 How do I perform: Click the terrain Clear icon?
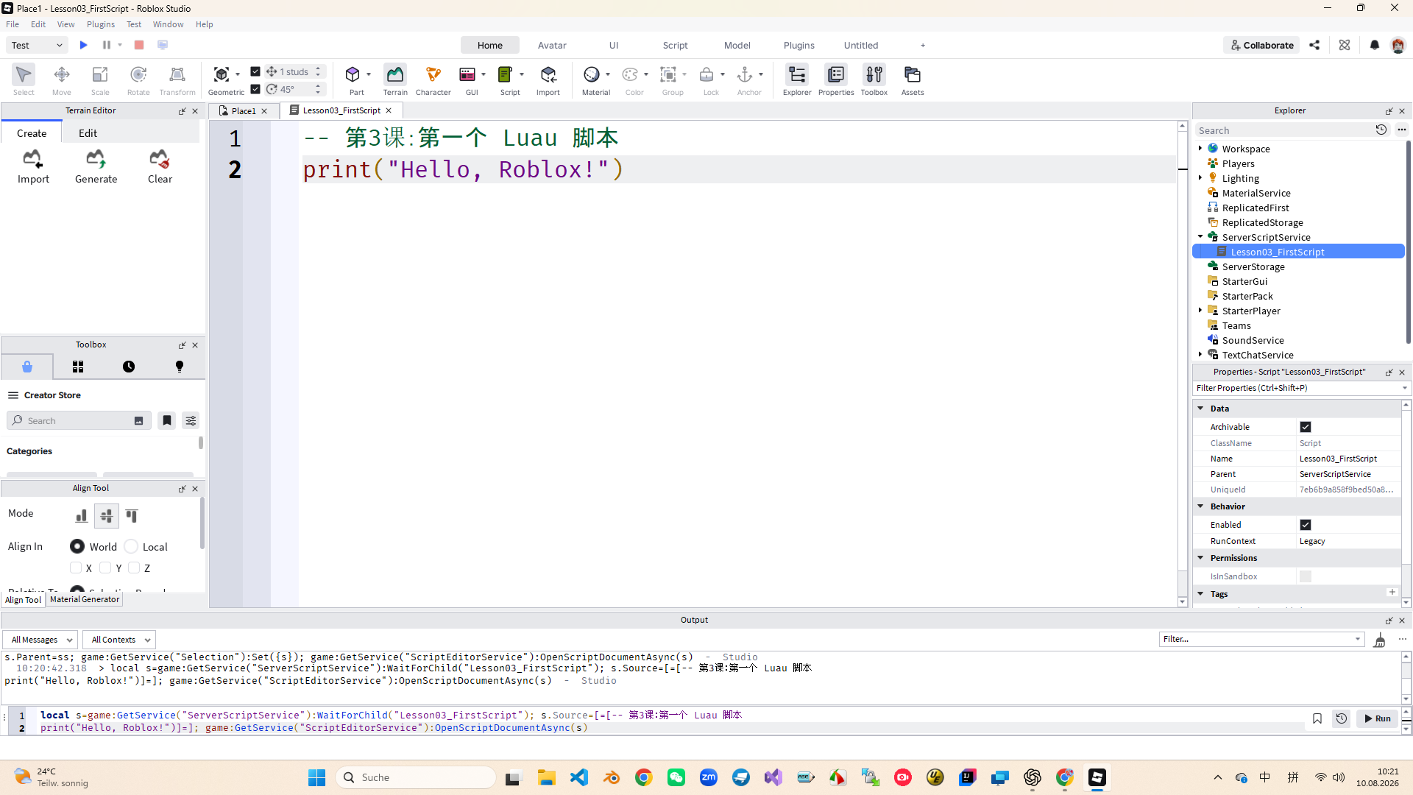pyautogui.click(x=160, y=166)
